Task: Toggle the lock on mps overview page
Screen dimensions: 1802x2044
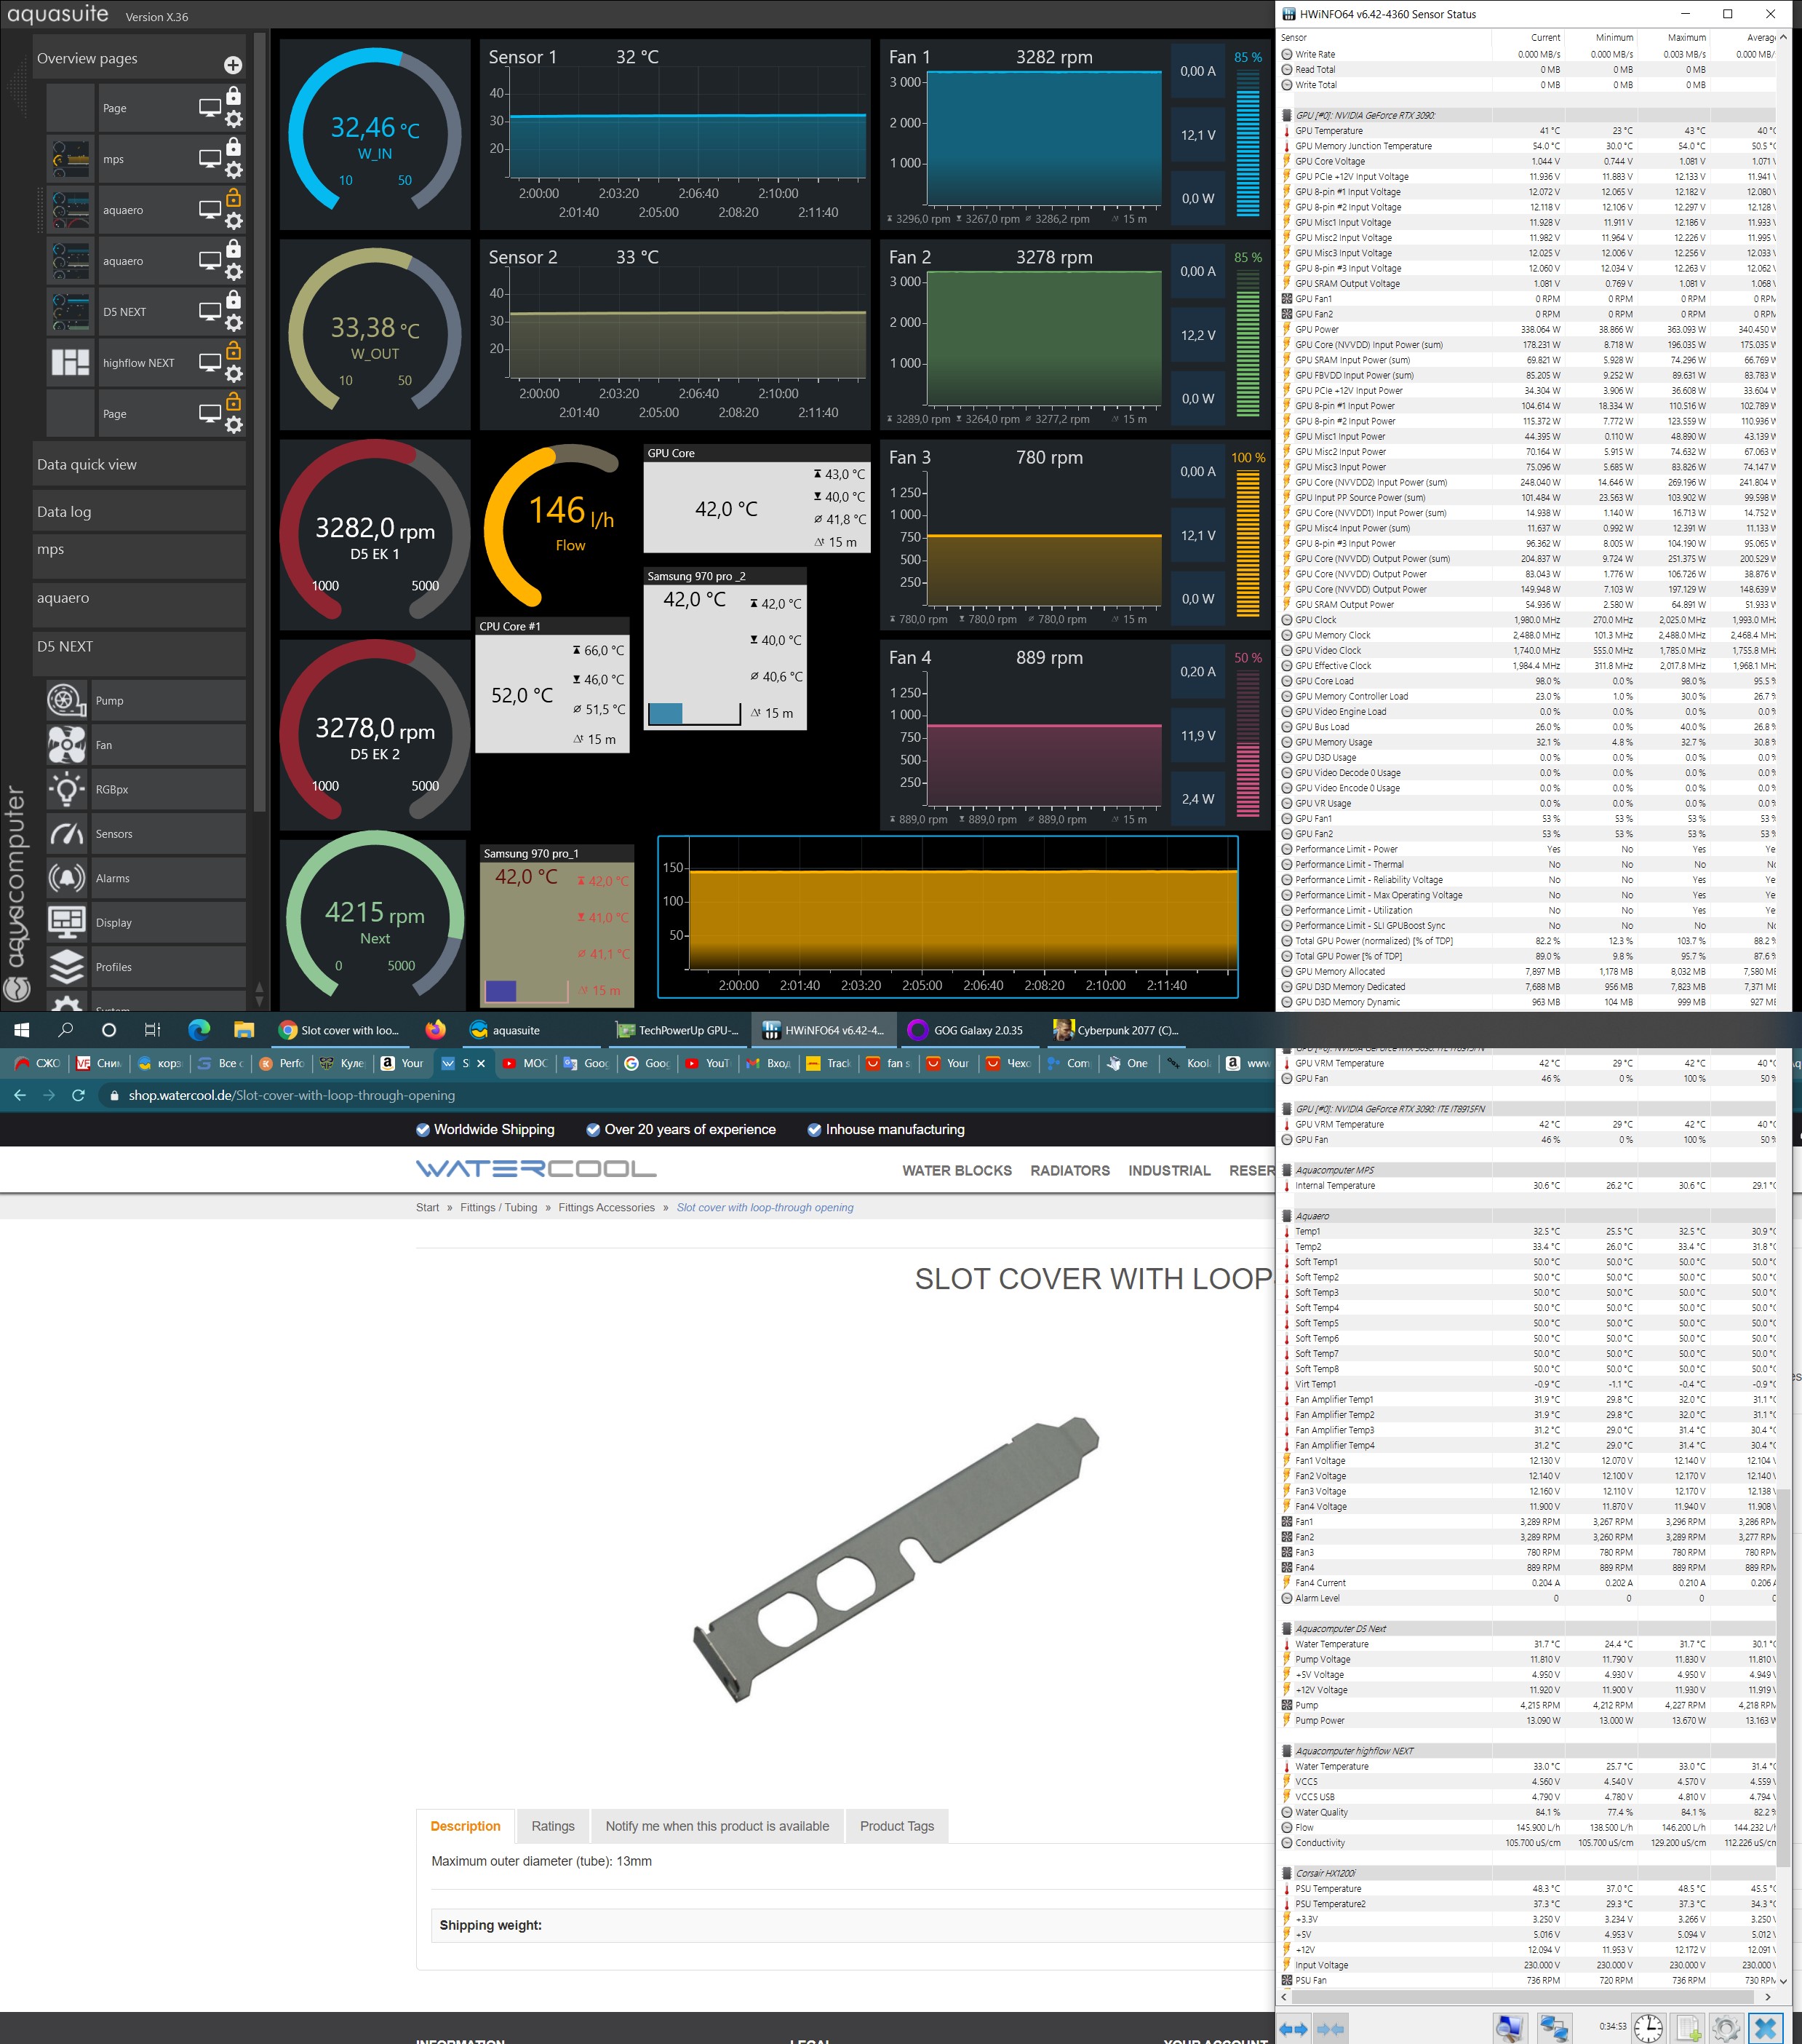Action: [x=234, y=147]
